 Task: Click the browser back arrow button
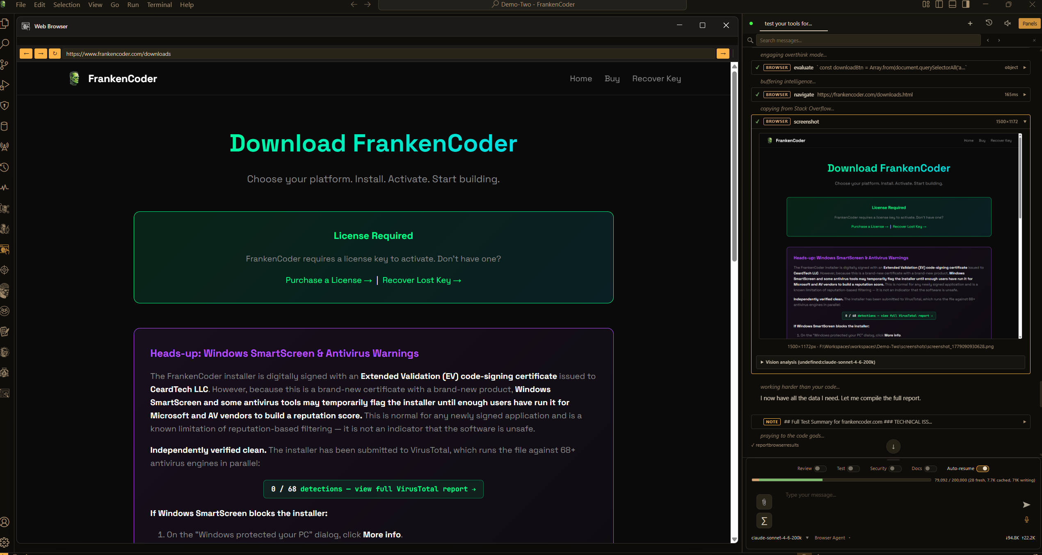(26, 54)
